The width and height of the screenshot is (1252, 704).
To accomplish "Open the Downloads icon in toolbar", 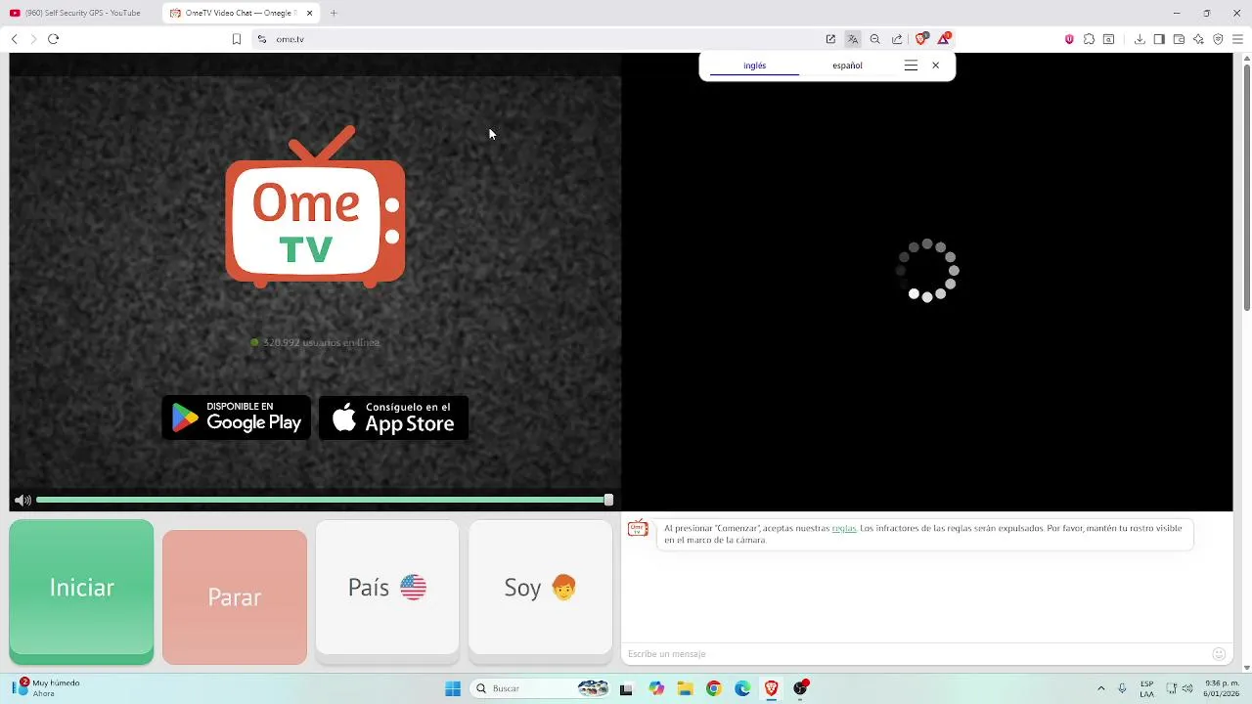I will pos(1140,39).
